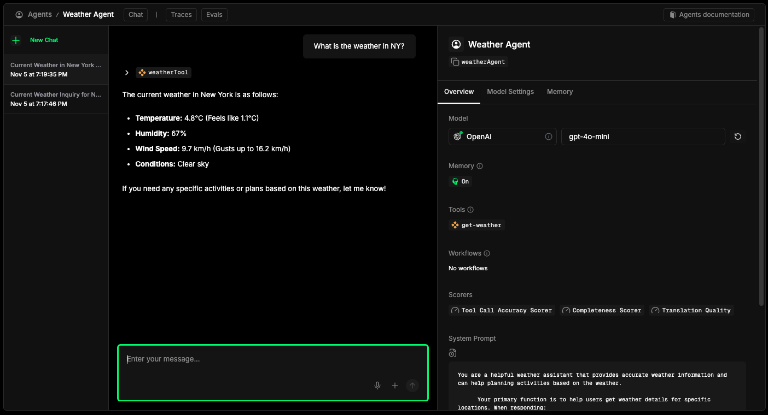Open the gpt-4o-mini model selector
The height and width of the screenshot is (415, 768).
point(643,137)
